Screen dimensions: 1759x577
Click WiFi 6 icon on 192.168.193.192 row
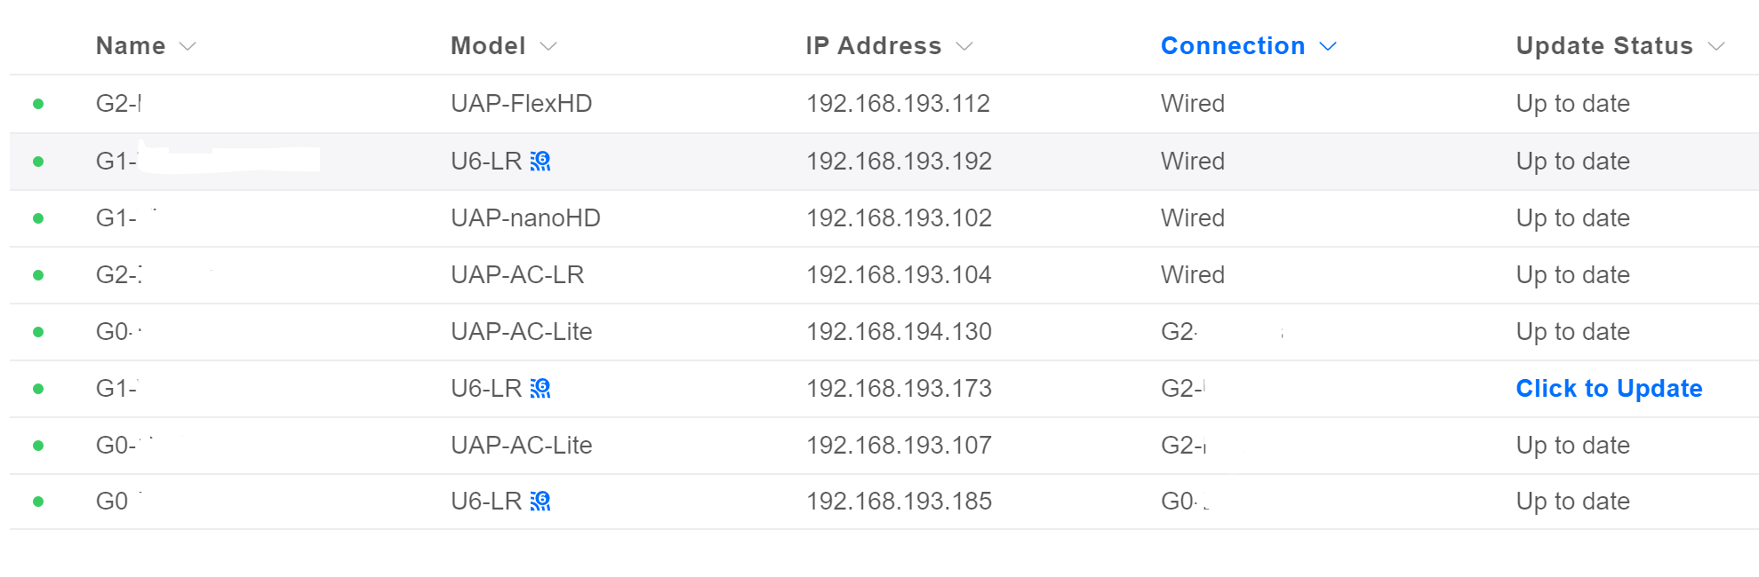pyautogui.click(x=540, y=161)
